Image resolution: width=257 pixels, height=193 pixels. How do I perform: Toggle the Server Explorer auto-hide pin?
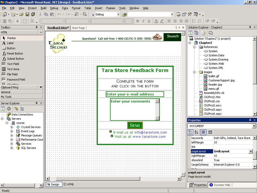pos(37,103)
